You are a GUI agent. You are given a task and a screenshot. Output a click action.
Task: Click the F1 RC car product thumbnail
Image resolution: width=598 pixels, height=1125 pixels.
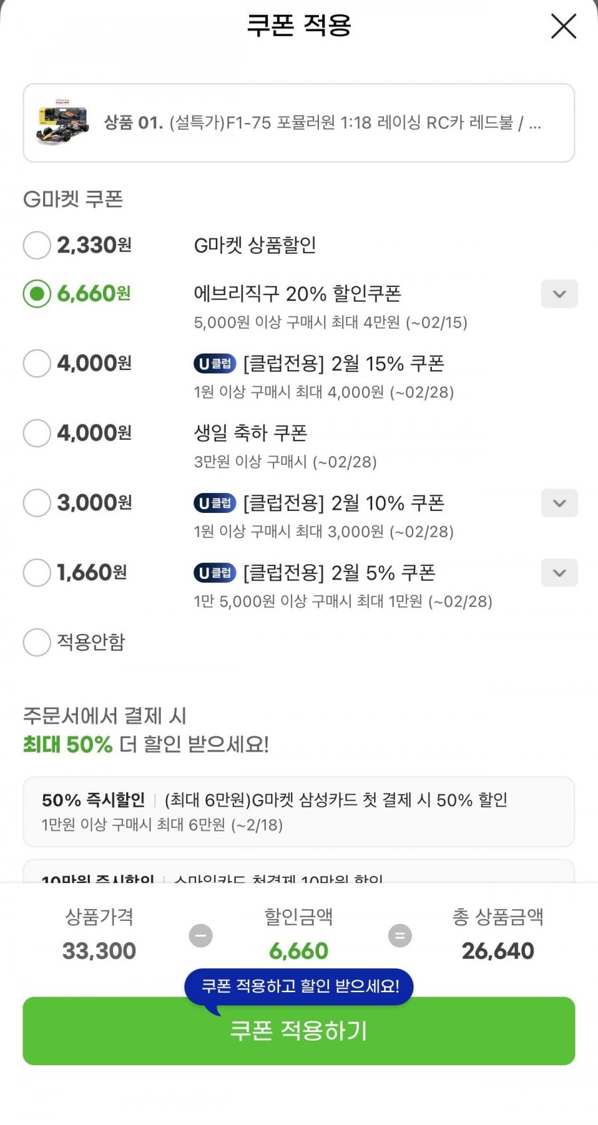click(x=62, y=122)
